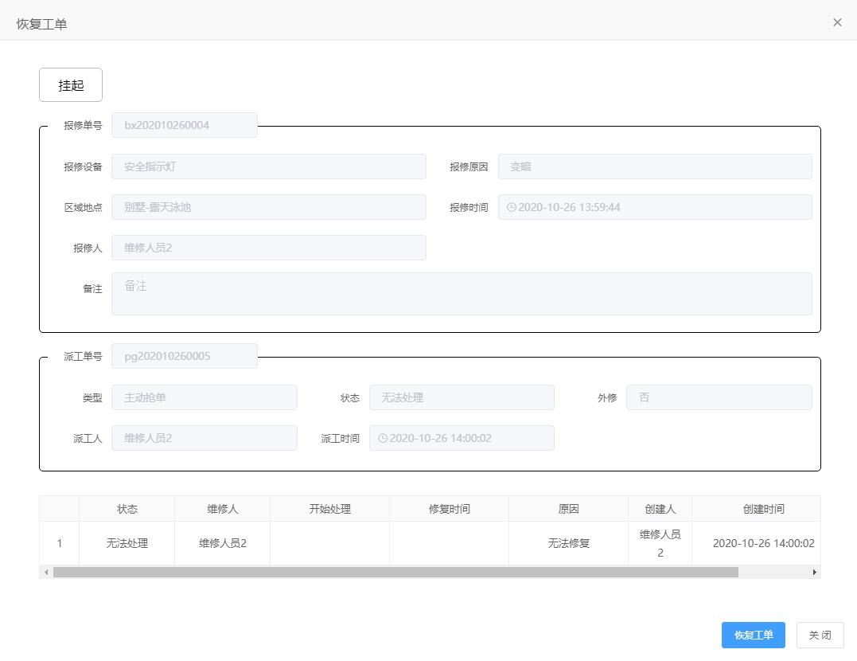This screenshot has height=661, width=857.
Task: Click the clock icon in 报修时间 field
Action: 511,207
